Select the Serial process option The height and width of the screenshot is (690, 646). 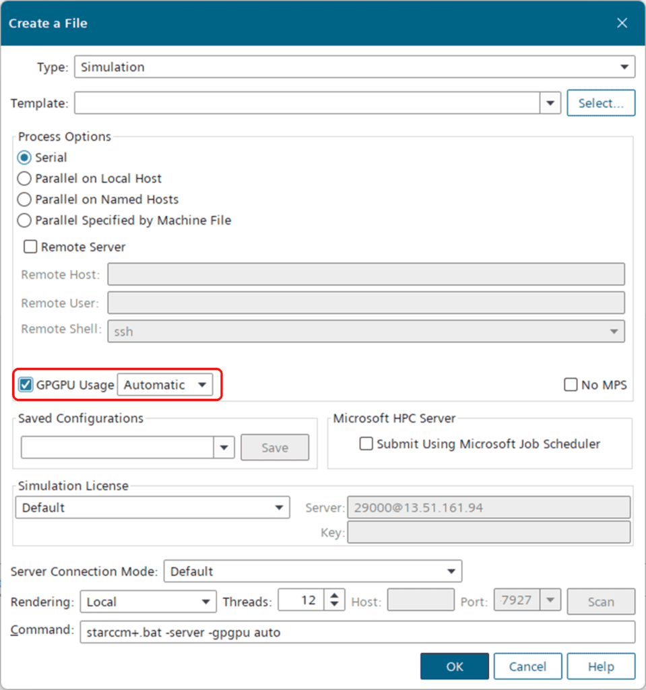click(25, 158)
